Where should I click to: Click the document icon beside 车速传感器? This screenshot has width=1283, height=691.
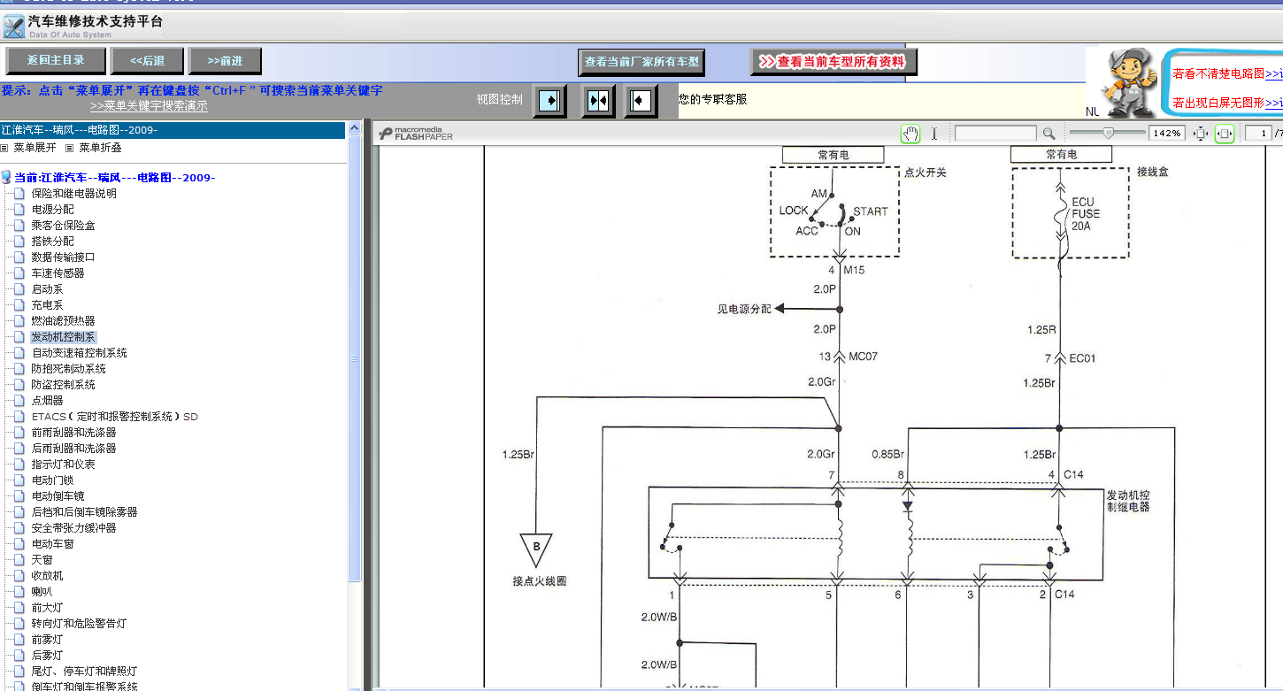pos(19,273)
